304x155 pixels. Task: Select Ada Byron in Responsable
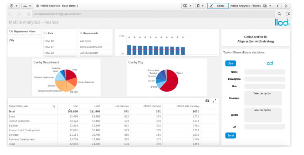point(96,41)
